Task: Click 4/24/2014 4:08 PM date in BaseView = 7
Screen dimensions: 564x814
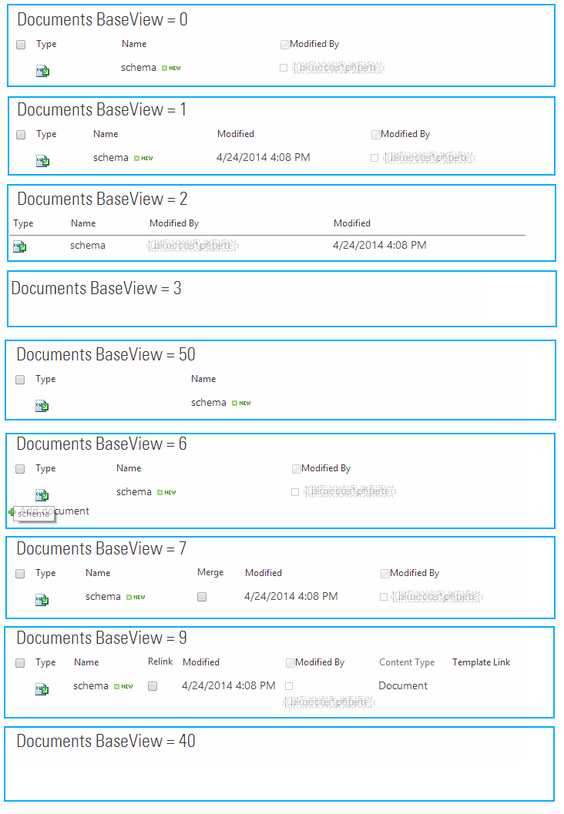Action: (290, 597)
